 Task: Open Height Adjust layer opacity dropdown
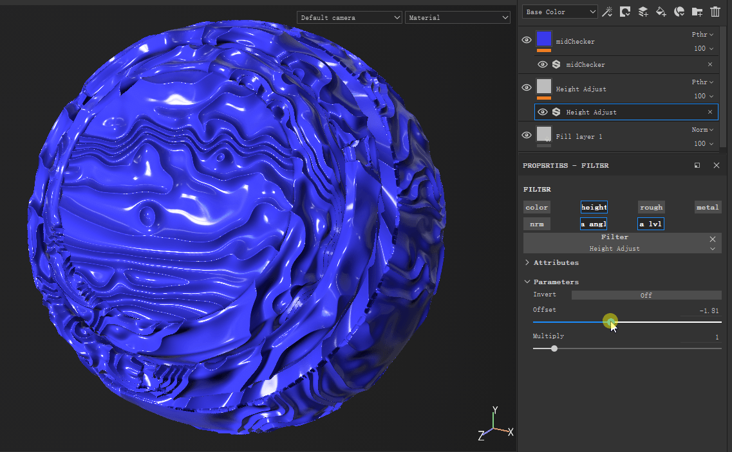(704, 96)
